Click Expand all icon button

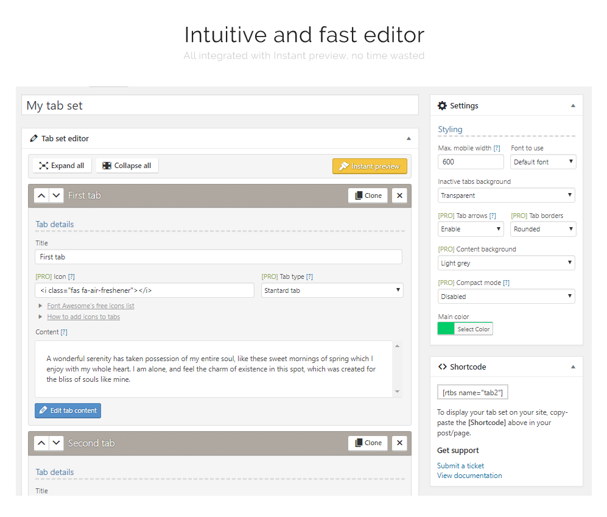62,166
